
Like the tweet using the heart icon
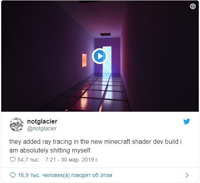13,160
